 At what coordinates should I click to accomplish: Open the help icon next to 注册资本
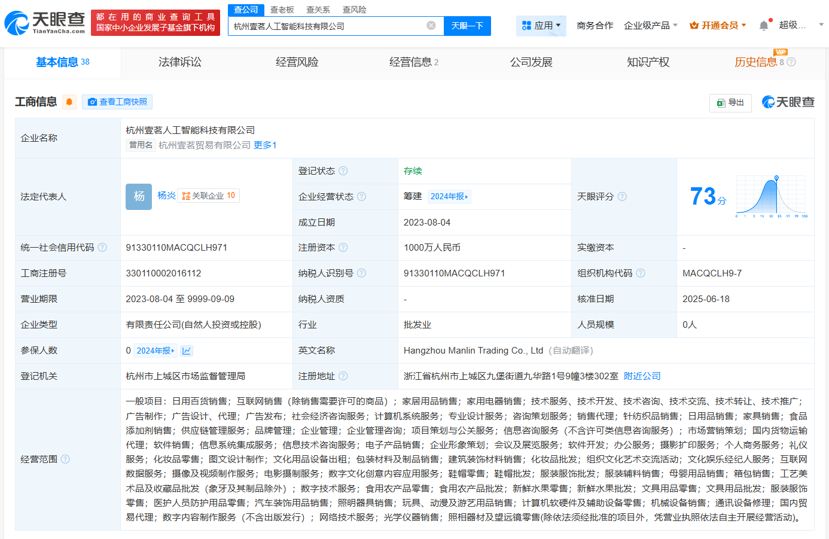pyautogui.click(x=343, y=248)
